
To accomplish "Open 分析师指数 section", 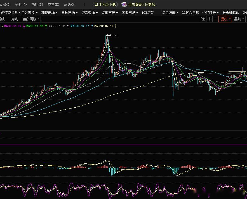I will coord(231,13).
